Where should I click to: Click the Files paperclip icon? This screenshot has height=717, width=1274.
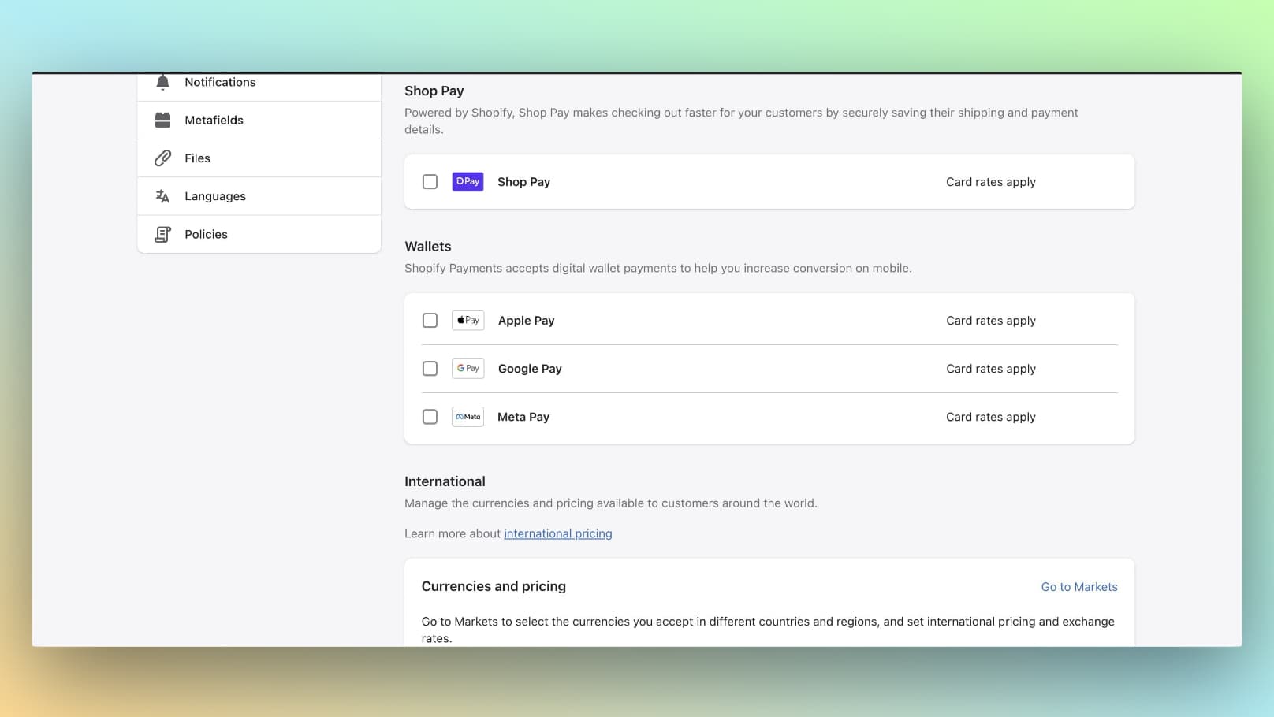[162, 158]
